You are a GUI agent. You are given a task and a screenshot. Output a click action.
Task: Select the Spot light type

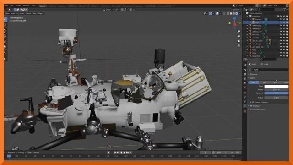(x=275, y=82)
